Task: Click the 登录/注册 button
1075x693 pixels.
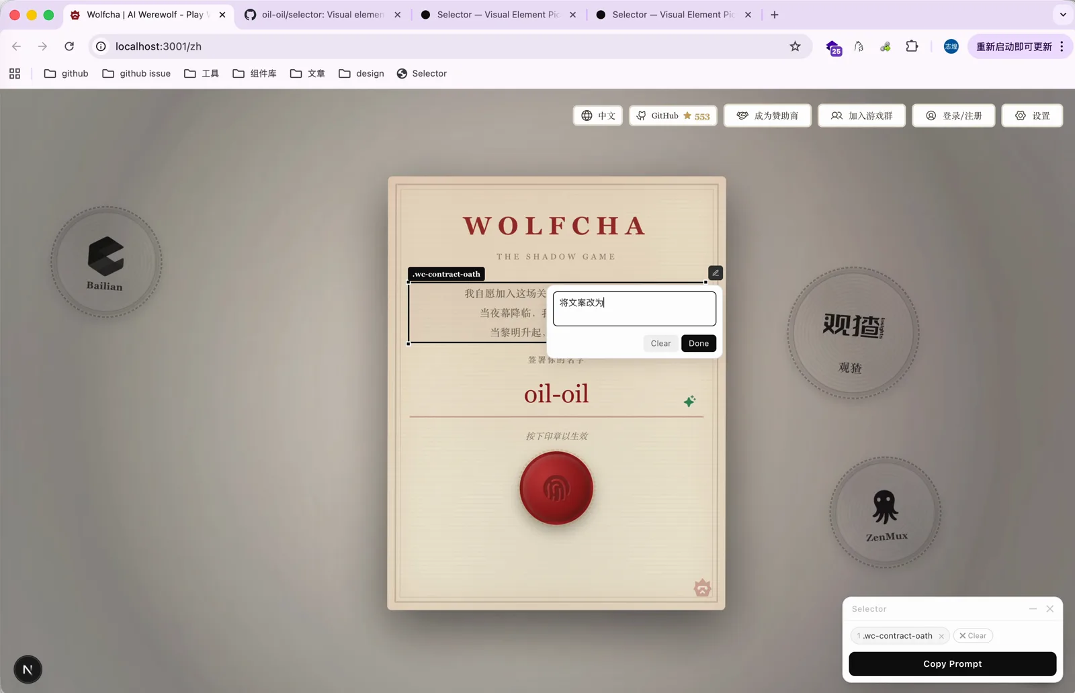Action: 953,115
